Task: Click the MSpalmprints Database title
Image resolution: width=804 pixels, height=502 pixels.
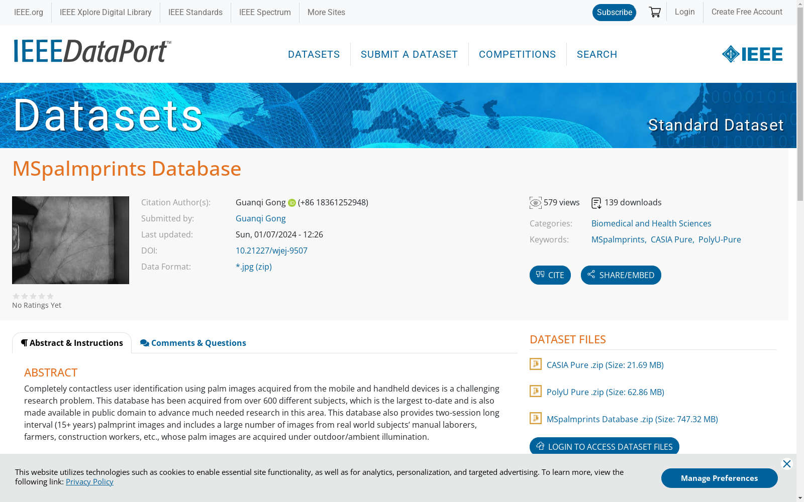Action: pos(127,169)
